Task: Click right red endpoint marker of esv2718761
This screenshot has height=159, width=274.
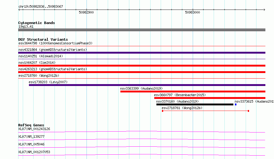Action: coord(248,111)
